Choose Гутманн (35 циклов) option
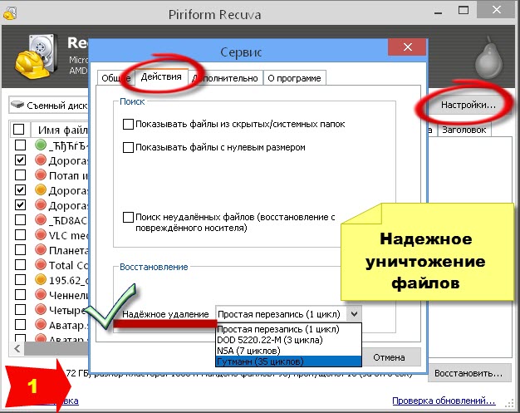Screen dimensions: 520x413 tap(288, 361)
